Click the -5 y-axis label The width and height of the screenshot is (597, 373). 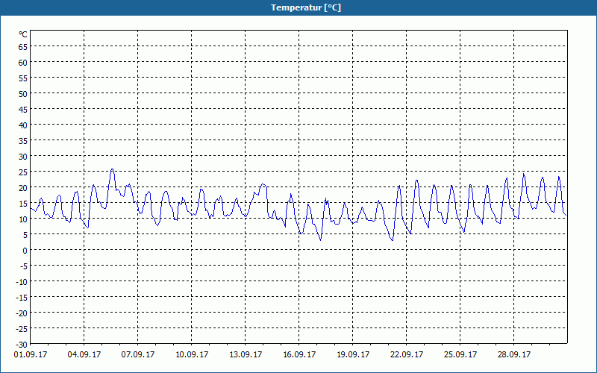[x=24, y=266]
